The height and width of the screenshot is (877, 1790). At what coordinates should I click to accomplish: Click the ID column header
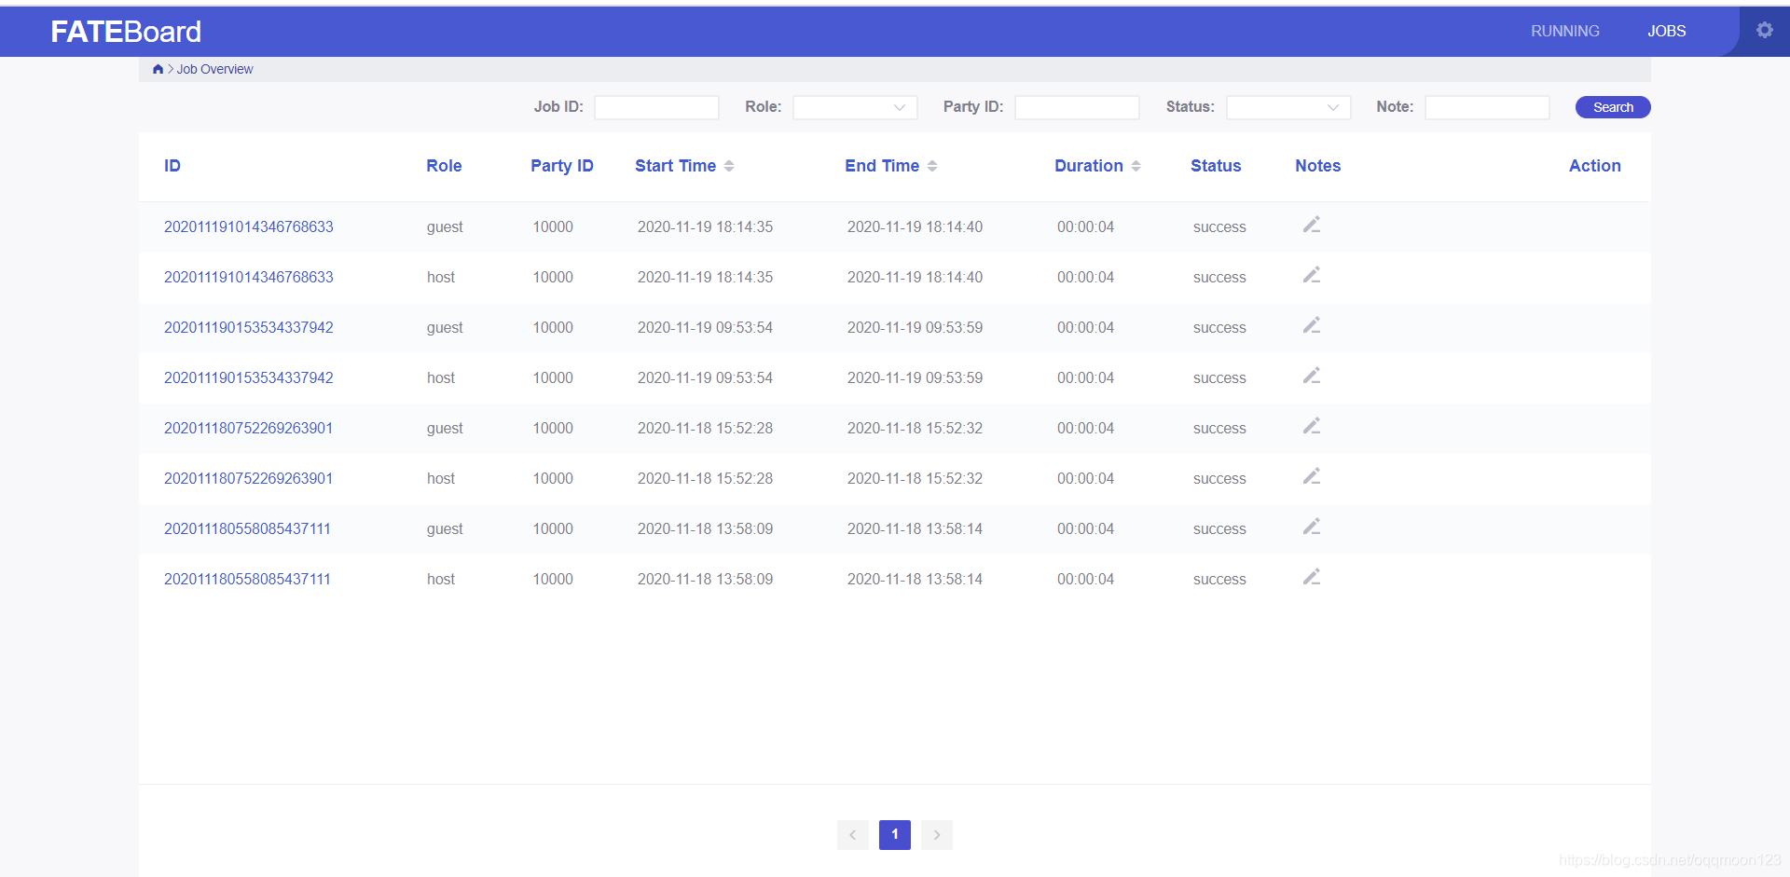click(172, 166)
